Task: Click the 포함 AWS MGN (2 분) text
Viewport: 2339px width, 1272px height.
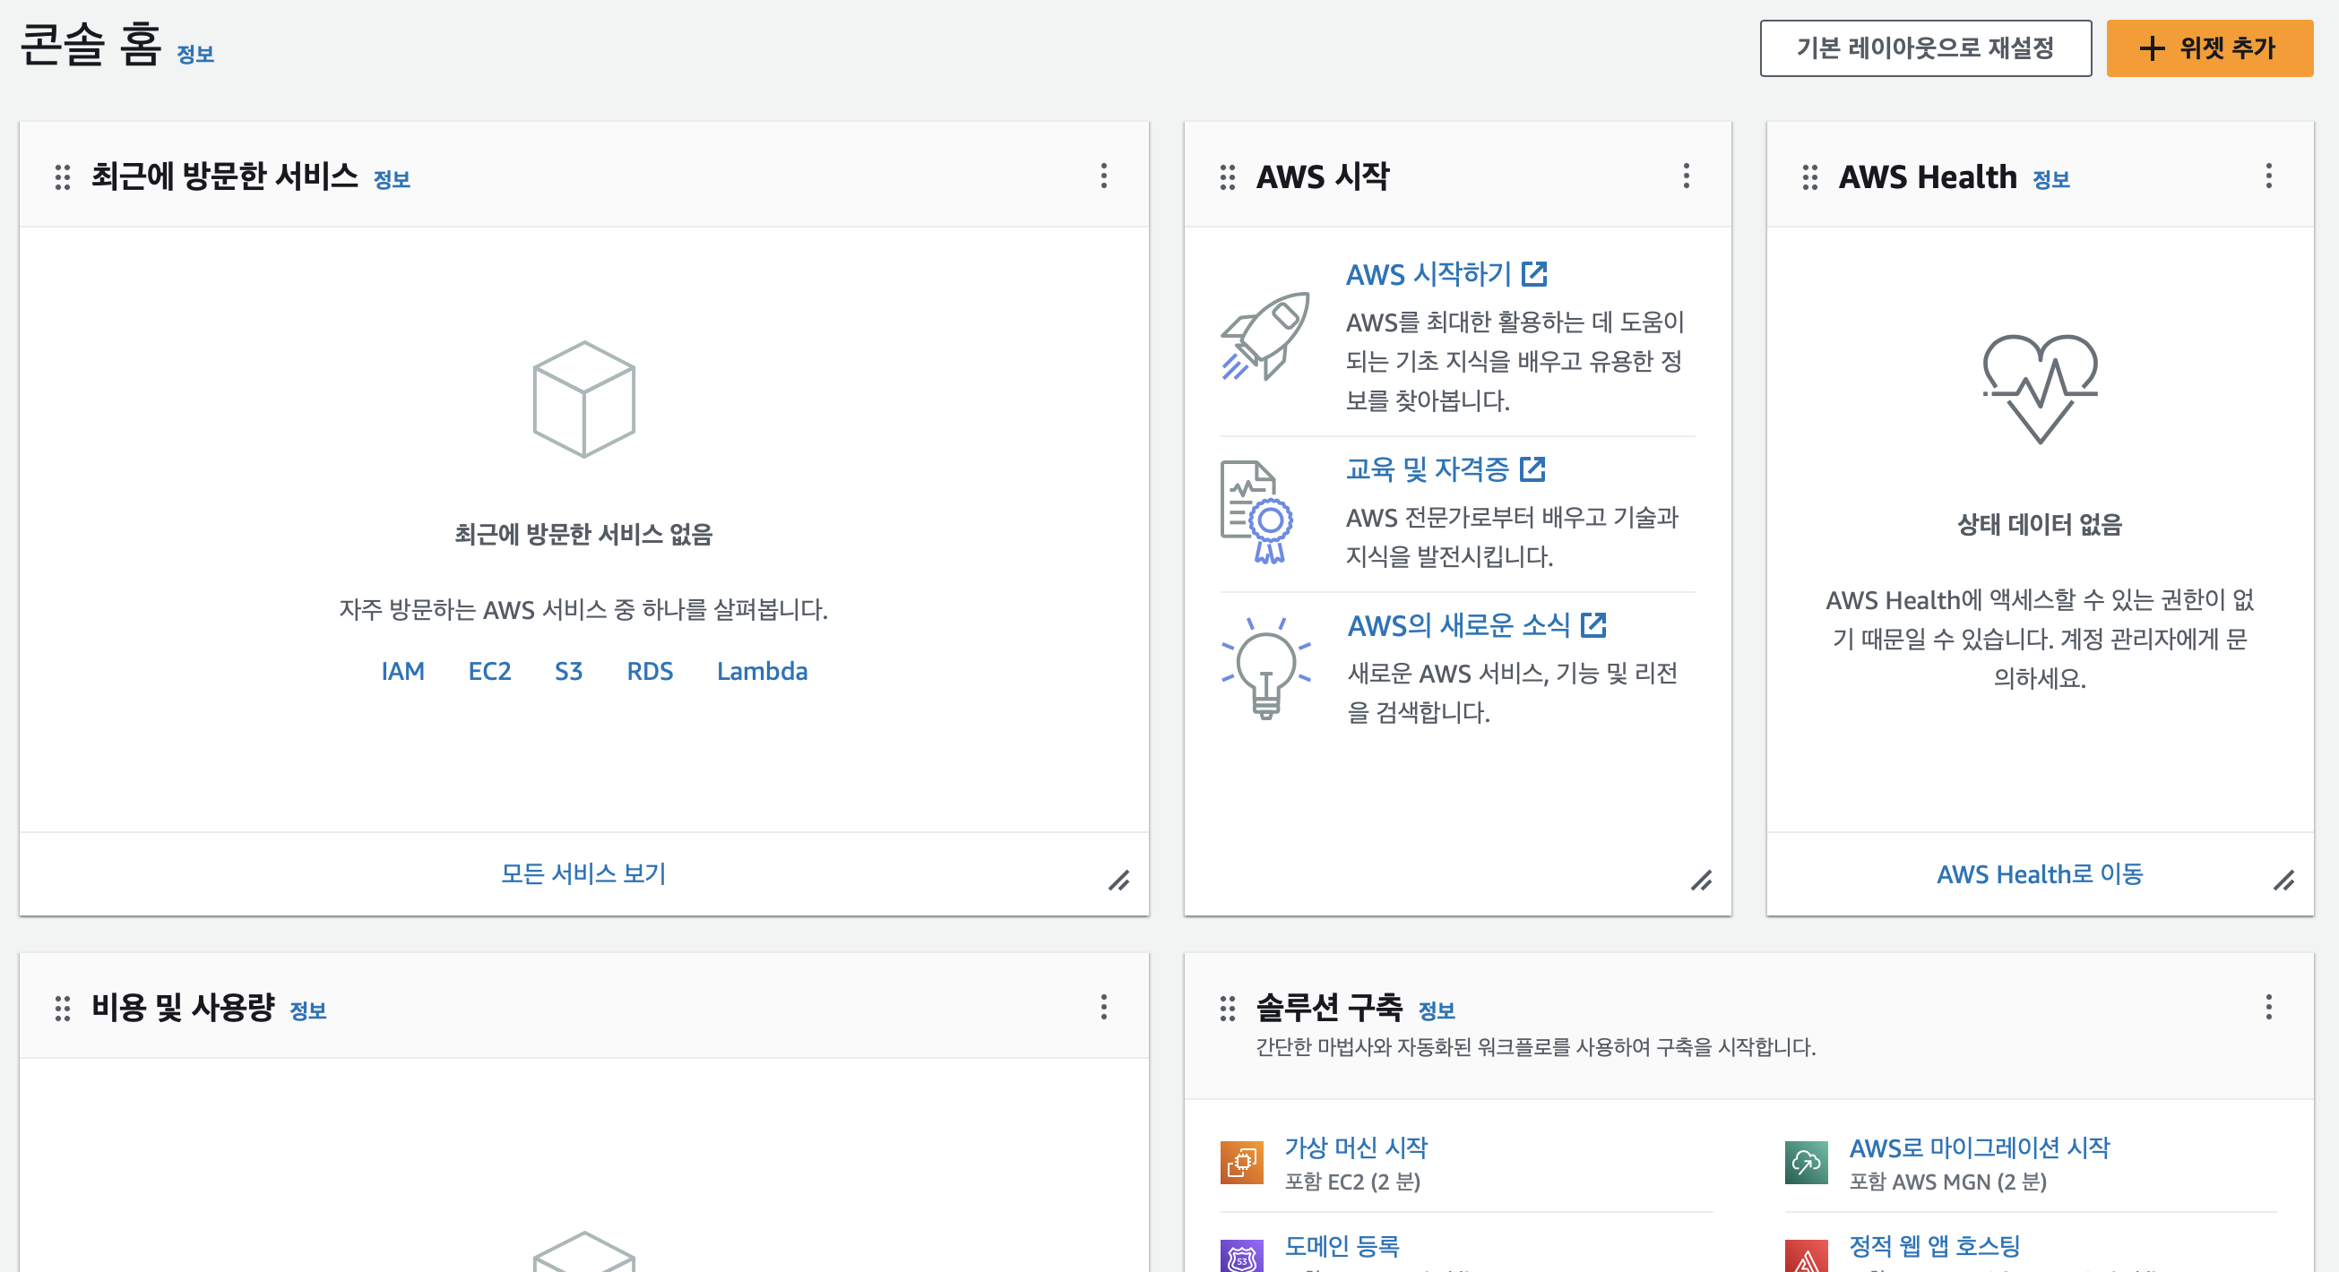Action: pos(1948,1182)
